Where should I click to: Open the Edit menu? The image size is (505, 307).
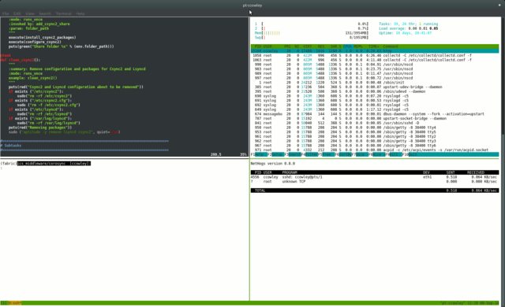[x=17, y=13]
